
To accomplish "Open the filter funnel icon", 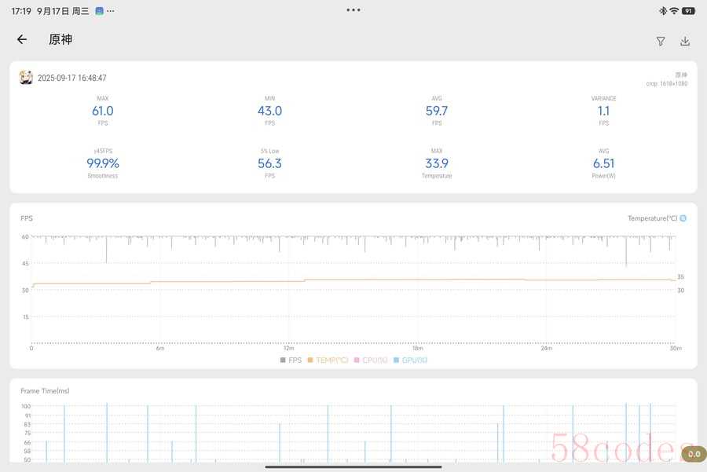I will tap(661, 42).
